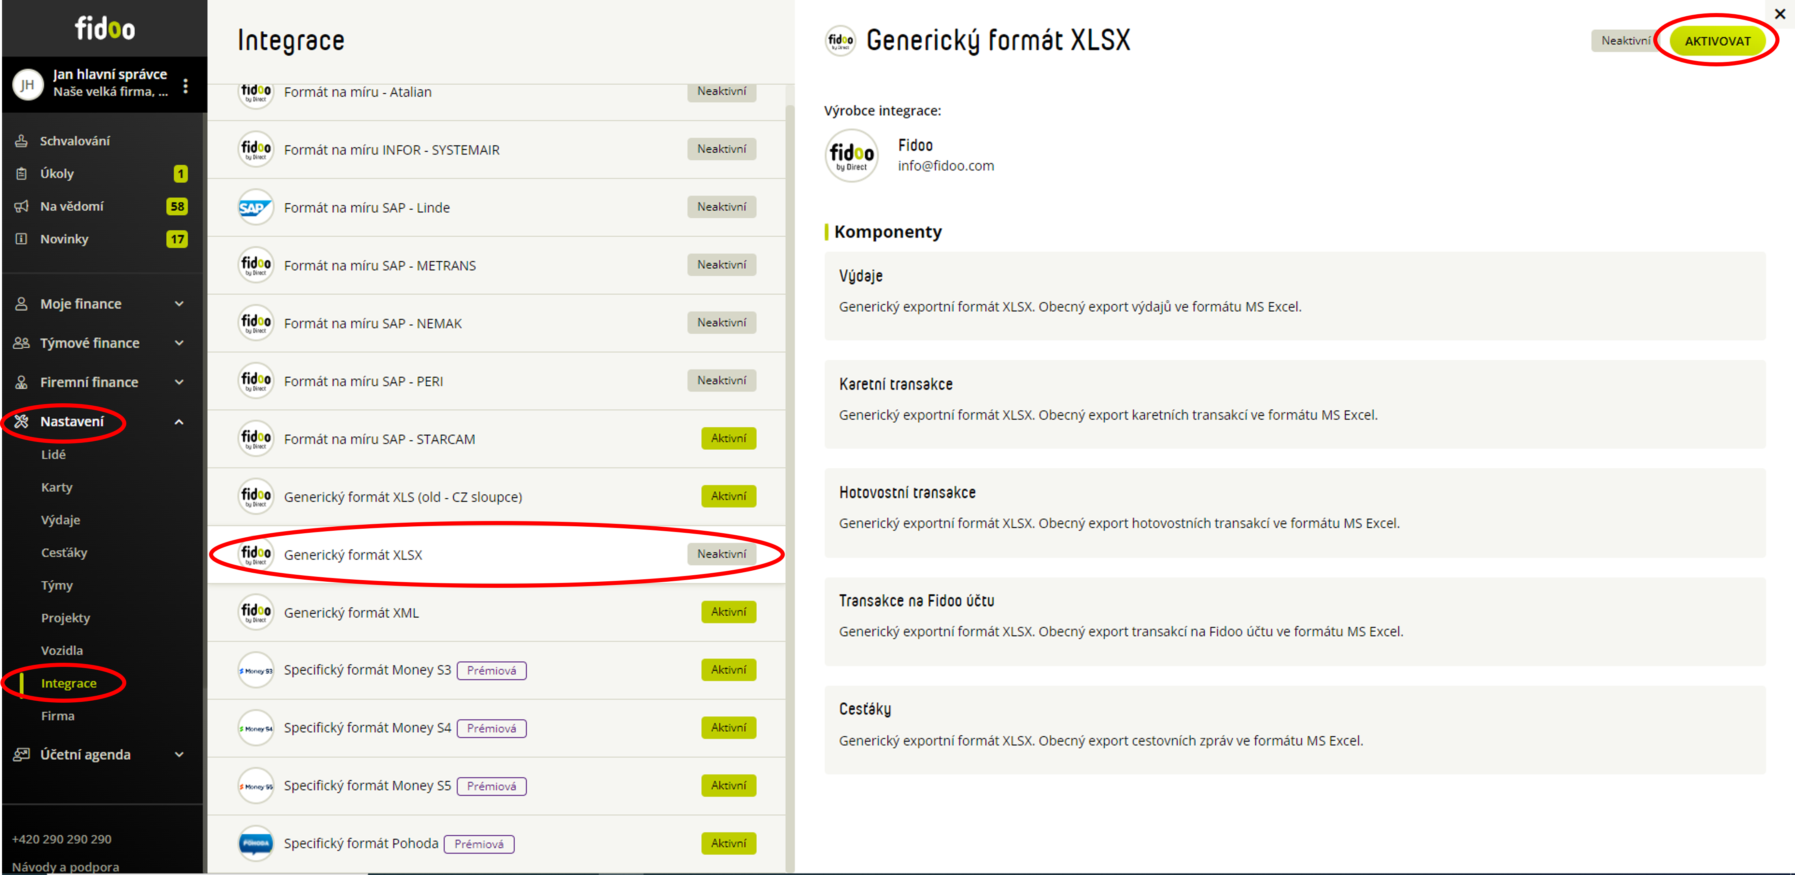Open the Firma settings page

(x=58, y=715)
